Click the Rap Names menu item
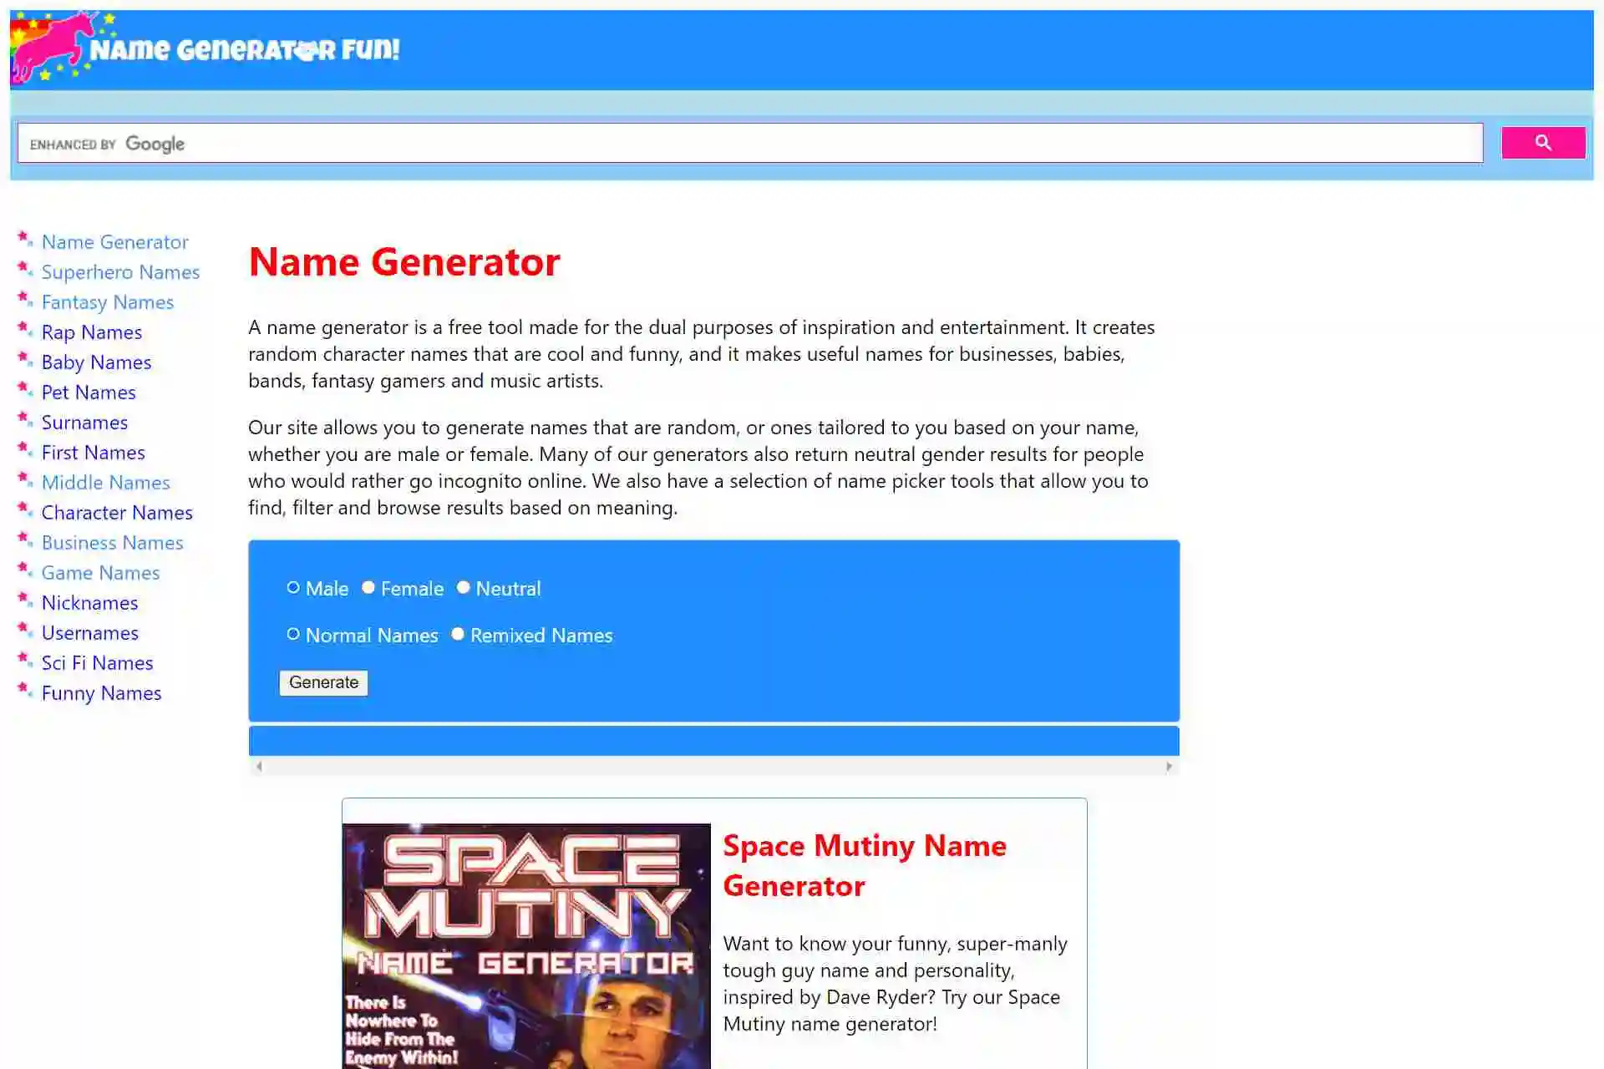The image size is (1604, 1069). pyautogui.click(x=91, y=331)
